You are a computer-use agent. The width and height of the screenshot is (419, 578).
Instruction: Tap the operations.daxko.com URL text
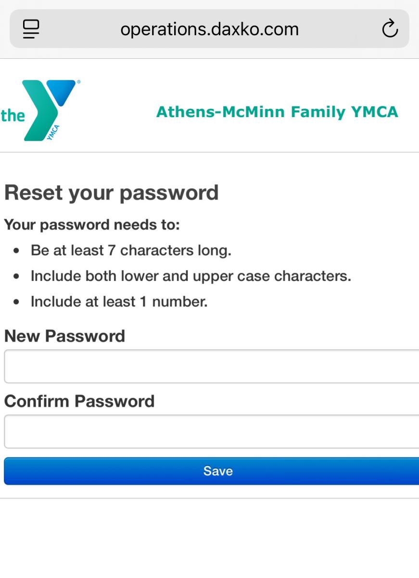click(x=209, y=29)
